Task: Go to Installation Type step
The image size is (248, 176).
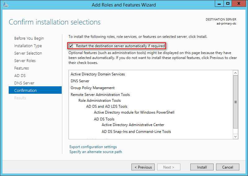Action: pos(28,46)
